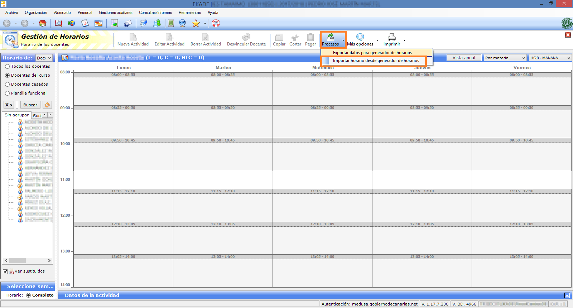Screen dimensions: 573x308
Task: Expand Datos de la actividad panel
Action: point(567,295)
